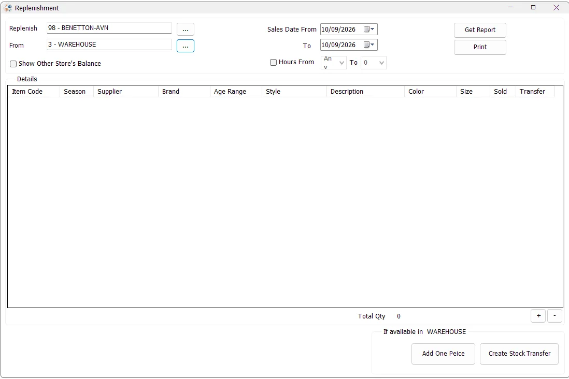Browse sources with the From ellipsis button
The width and height of the screenshot is (569, 379).
186,46
